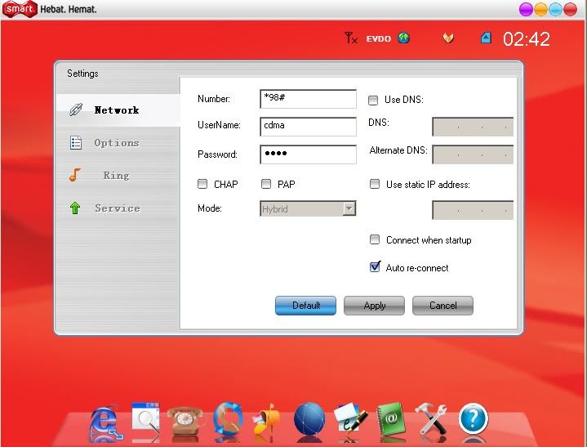Open the telephone dialer dock icon
This screenshot has height=447, width=587.
point(185,420)
